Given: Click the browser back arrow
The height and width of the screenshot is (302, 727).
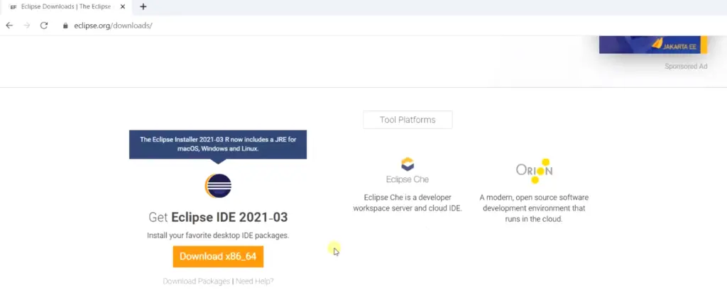Looking at the screenshot, I should click(x=9, y=26).
